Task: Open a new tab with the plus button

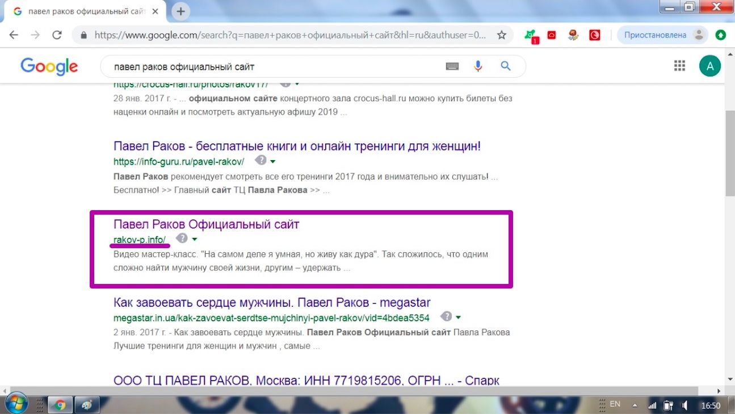Action: click(181, 11)
